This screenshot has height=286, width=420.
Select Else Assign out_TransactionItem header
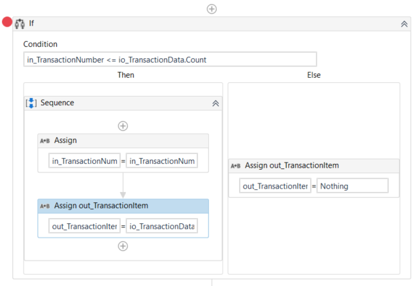pyautogui.click(x=291, y=166)
